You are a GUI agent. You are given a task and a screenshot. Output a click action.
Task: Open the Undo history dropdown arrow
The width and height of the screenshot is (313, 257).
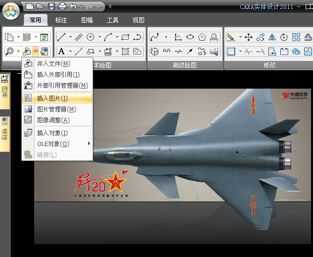(x=82, y=7)
